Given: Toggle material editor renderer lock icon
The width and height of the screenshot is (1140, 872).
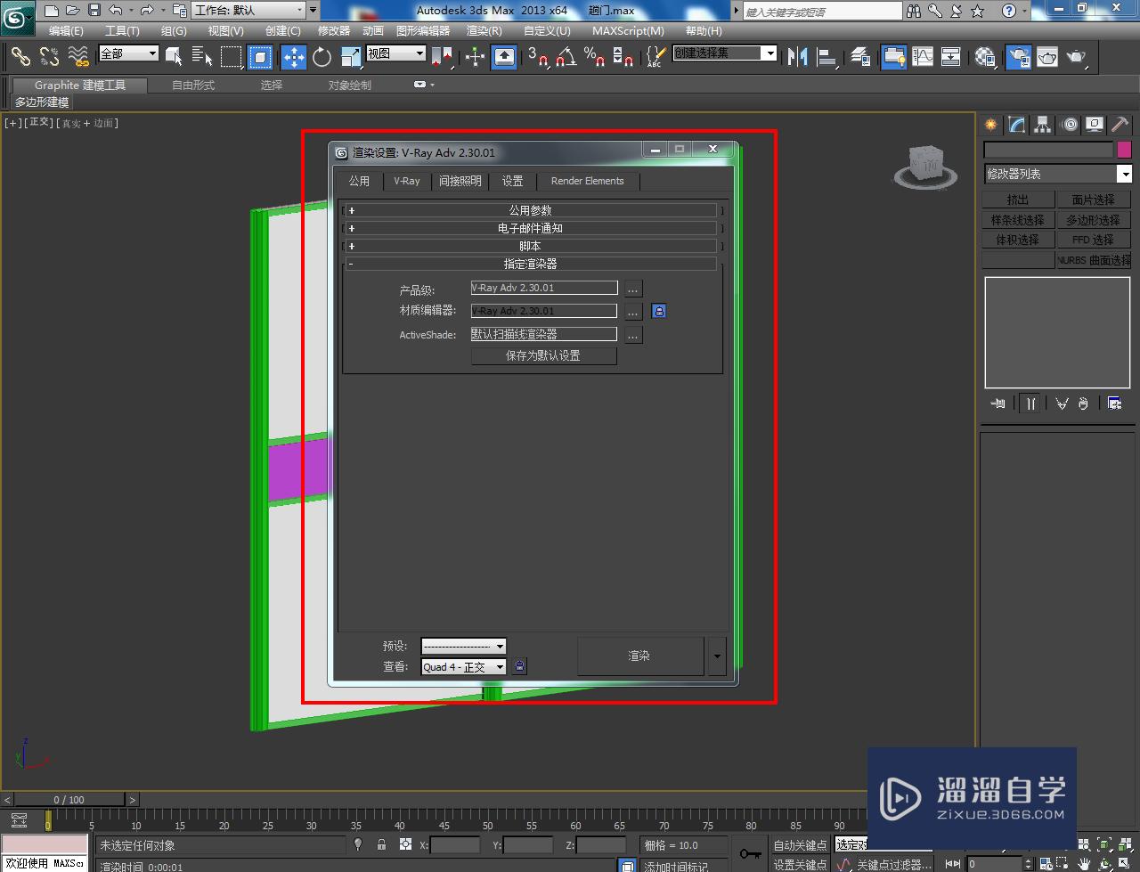Looking at the screenshot, I should coord(658,311).
